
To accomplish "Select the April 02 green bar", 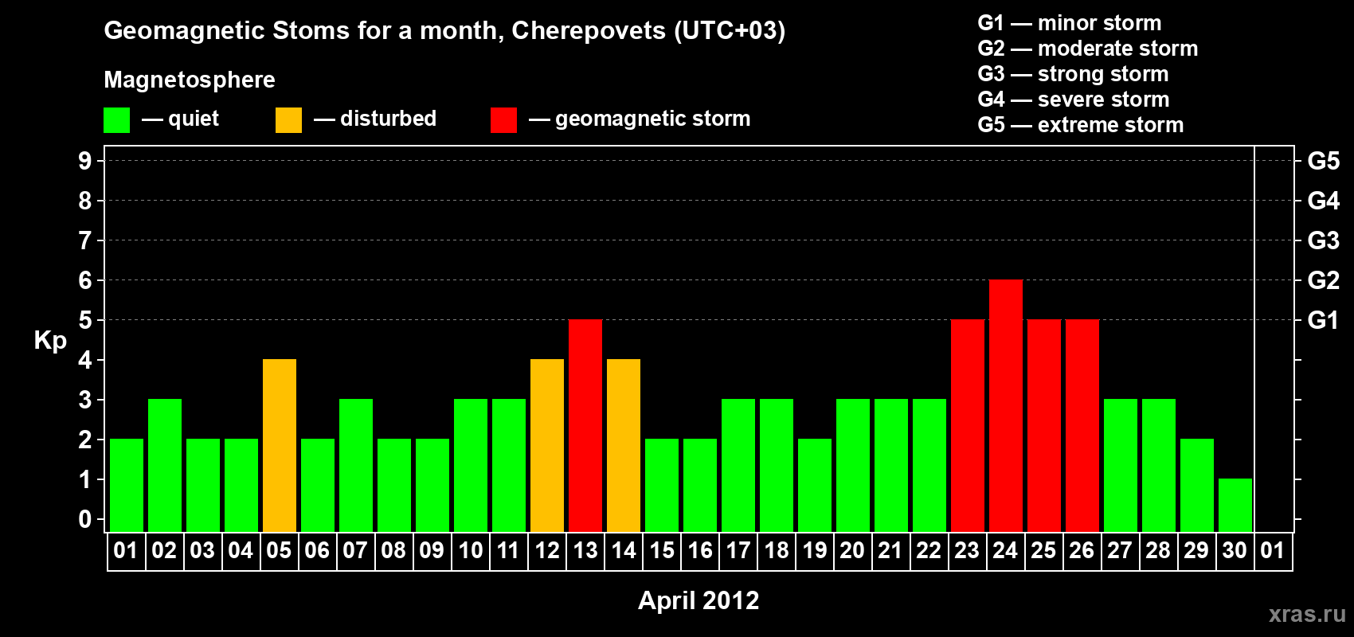I will pyautogui.click(x=165, y=465).
